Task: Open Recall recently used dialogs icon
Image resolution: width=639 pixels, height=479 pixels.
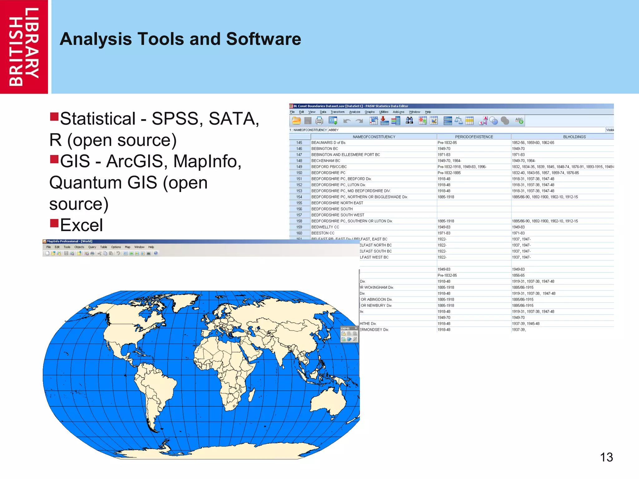Action: [333, 121]
